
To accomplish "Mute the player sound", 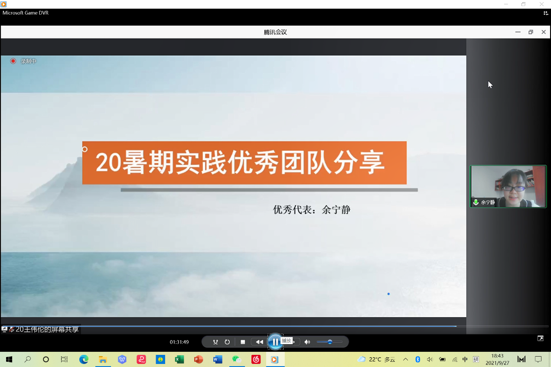I will [x=307, y=342].
